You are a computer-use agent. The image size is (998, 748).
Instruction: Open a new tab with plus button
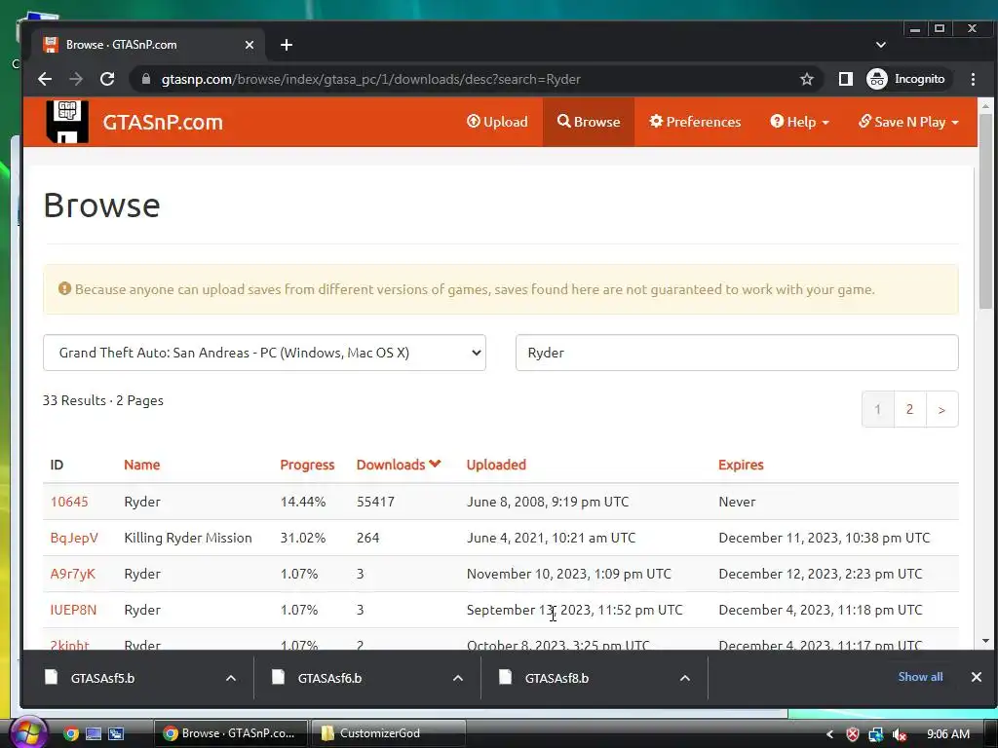tap(287, 45)
